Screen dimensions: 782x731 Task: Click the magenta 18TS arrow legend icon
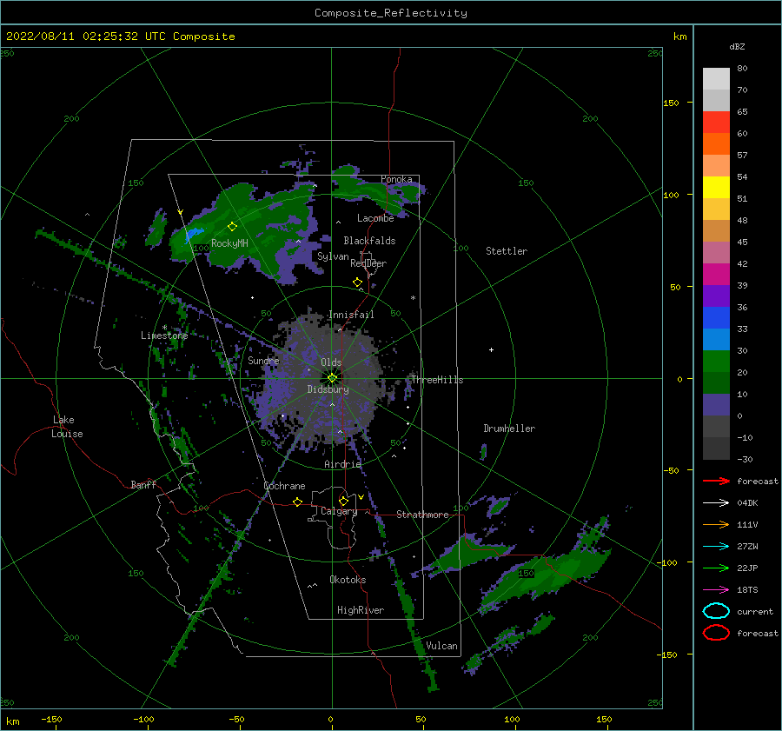point(716,590)
